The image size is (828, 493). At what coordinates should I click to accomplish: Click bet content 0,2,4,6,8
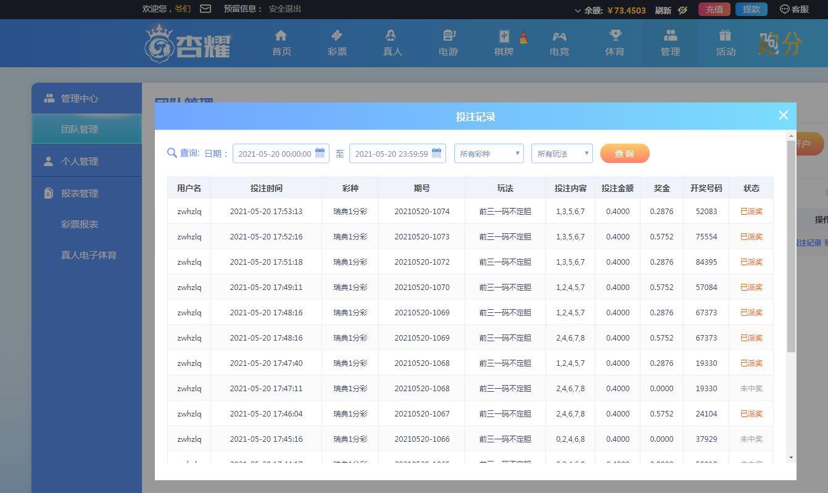(570, 439)
